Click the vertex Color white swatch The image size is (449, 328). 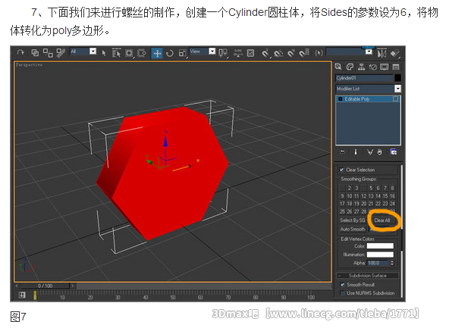380,246
